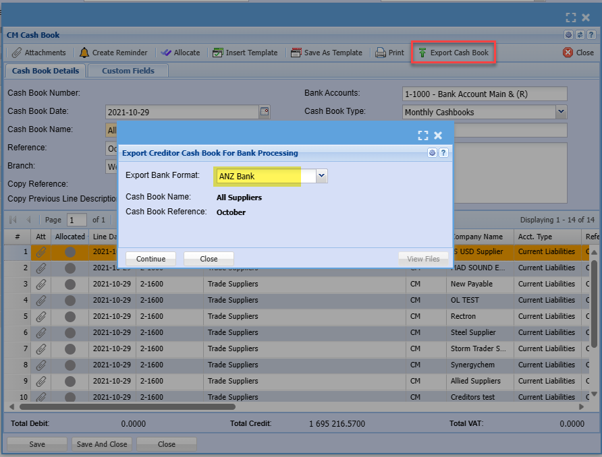The image size is (602, 457).
Task: Click Save As Template toolbar button
Action: (x=327, y=53)
